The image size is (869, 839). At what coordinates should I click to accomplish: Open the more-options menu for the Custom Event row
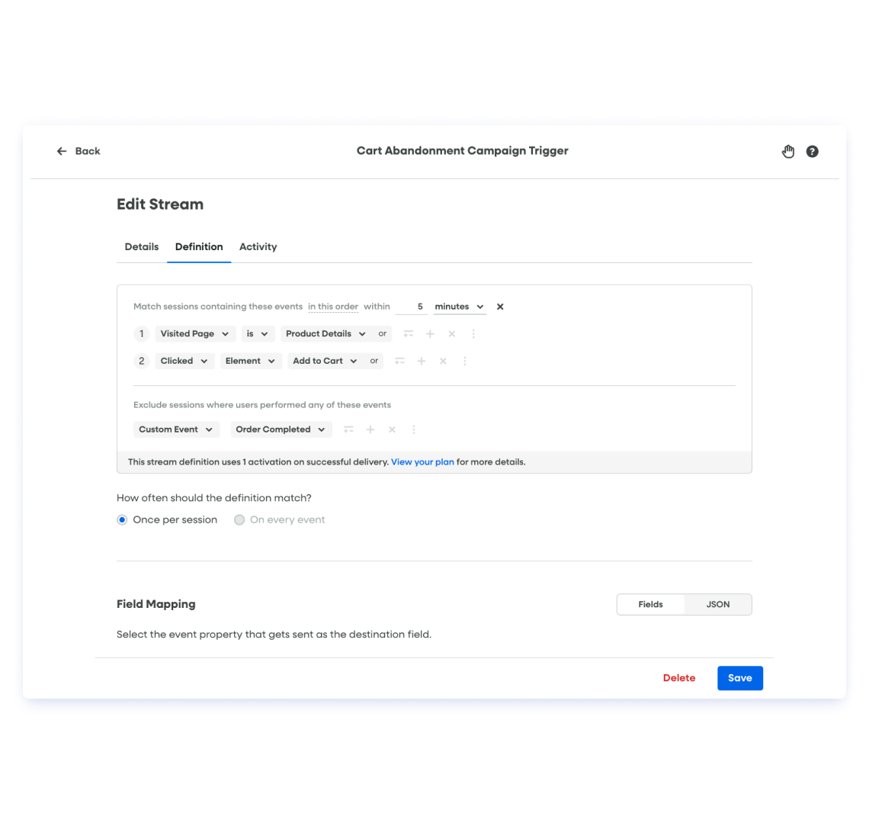click(413, 429)
